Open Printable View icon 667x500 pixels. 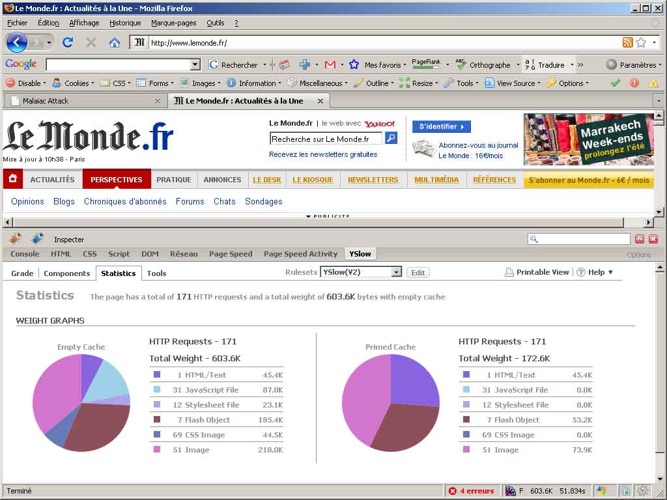(x=509, y=272)
